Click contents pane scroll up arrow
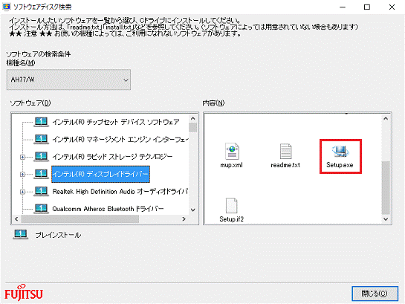Viewport: 405px width, 304px height. 386,118
